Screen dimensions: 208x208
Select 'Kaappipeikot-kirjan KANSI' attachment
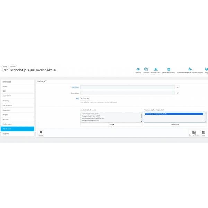coord(91,116)
